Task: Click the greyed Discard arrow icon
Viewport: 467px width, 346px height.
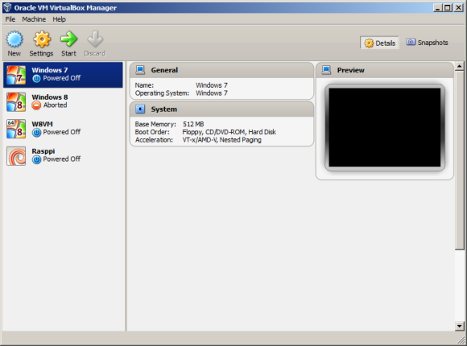Action: (x=95, y=39)
